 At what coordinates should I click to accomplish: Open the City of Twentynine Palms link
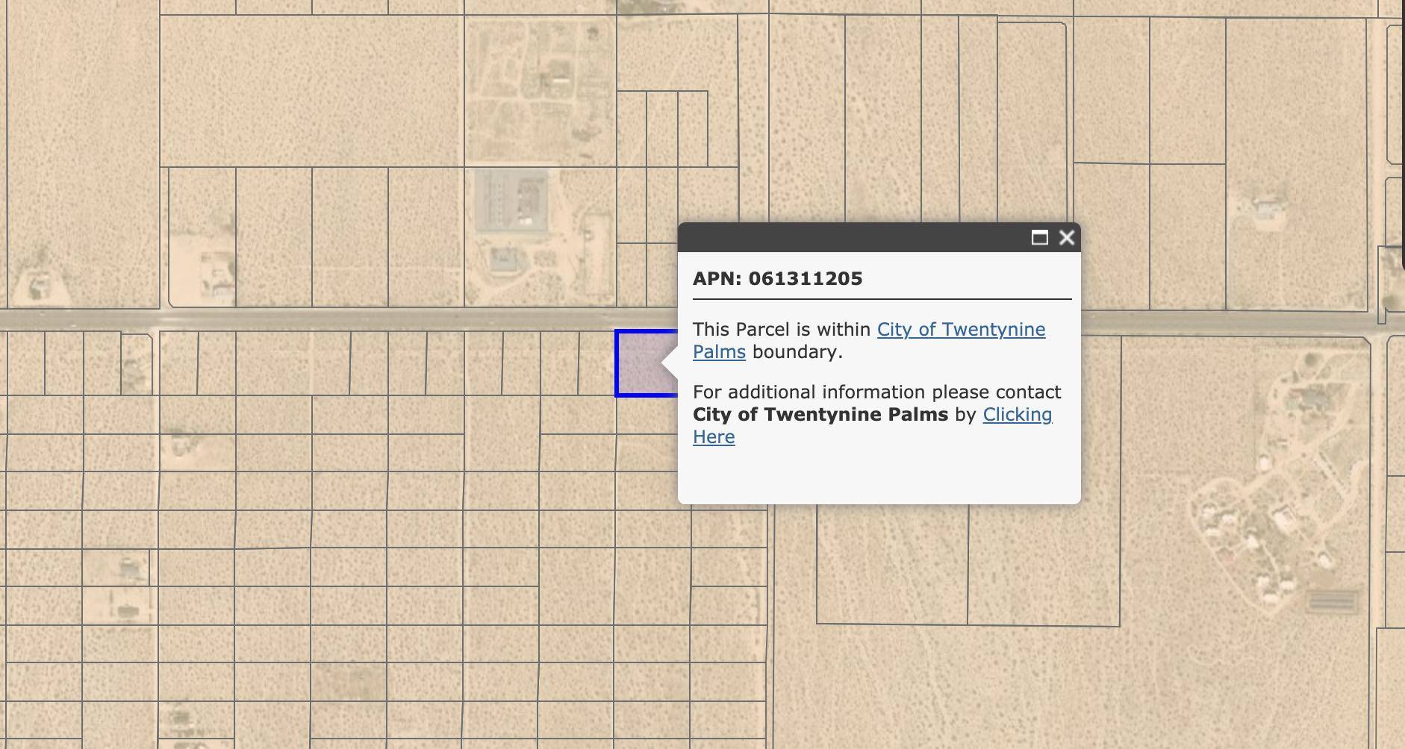click(x=961, y=330)
